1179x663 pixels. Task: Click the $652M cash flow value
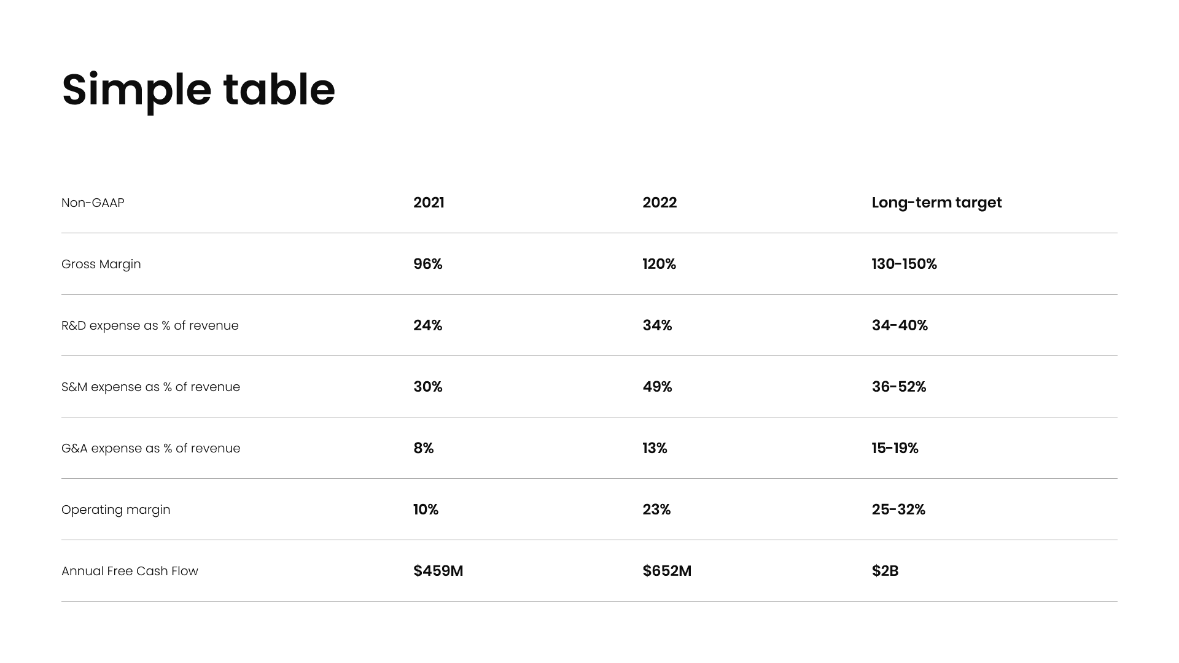click(667, 571)
